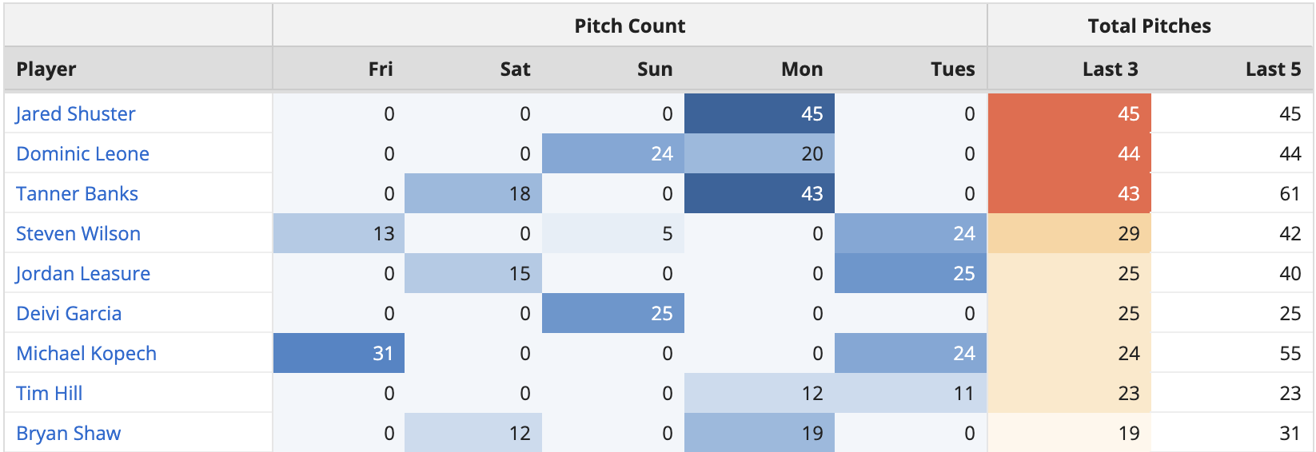Open Dominic Leone player page

coord(82,153)
